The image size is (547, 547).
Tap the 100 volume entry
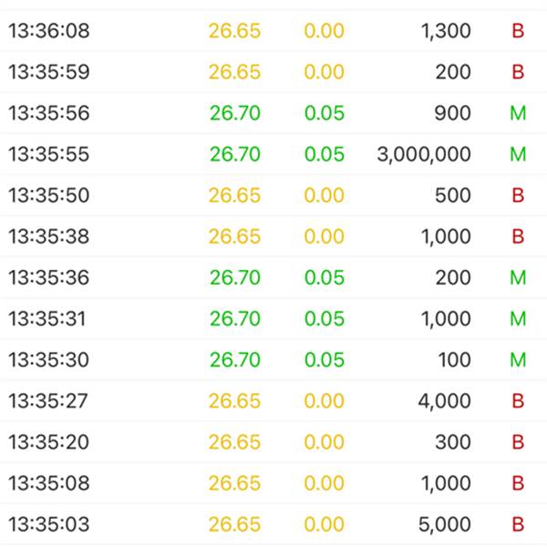pyautogui.click(x=453, y=360)
